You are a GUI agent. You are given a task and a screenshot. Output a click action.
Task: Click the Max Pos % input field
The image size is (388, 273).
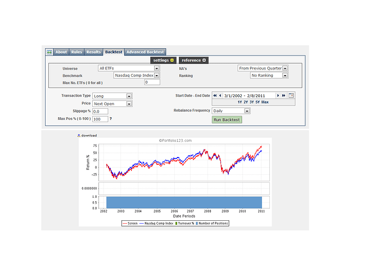pos(100,119)
